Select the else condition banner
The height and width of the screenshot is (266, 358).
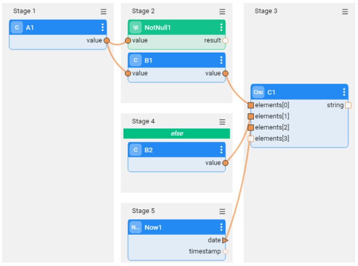pos(177,134)
